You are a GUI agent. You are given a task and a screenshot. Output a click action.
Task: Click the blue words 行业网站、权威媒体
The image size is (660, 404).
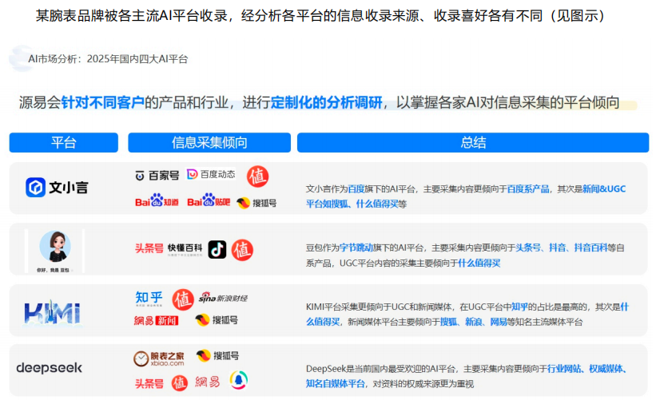[586, 369]
